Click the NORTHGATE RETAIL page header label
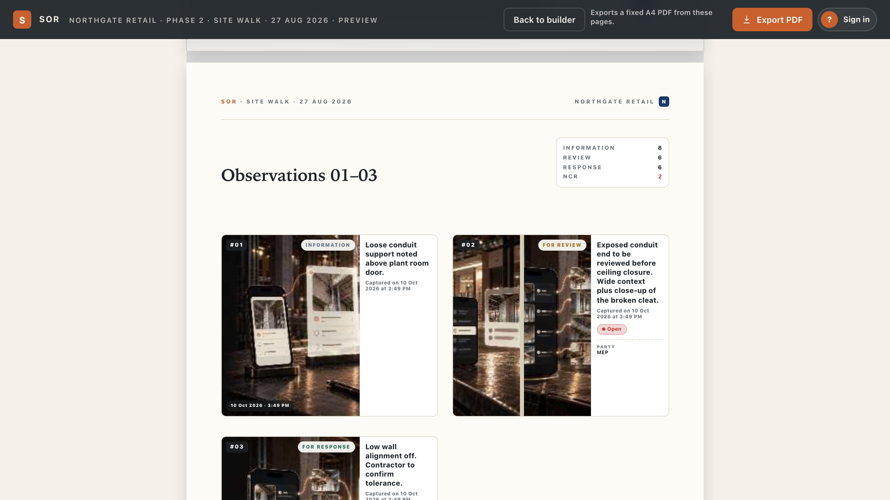Viewport: 890px width, 500px height. (614, 102)
